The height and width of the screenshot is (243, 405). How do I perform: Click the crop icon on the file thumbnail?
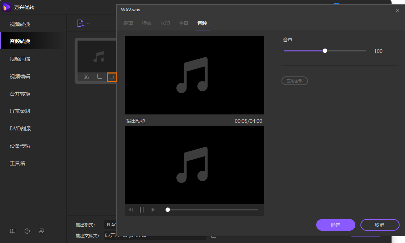coord(99,77)
